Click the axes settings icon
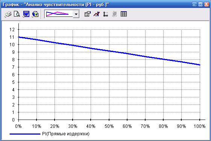211x141 pixels. 106,14
